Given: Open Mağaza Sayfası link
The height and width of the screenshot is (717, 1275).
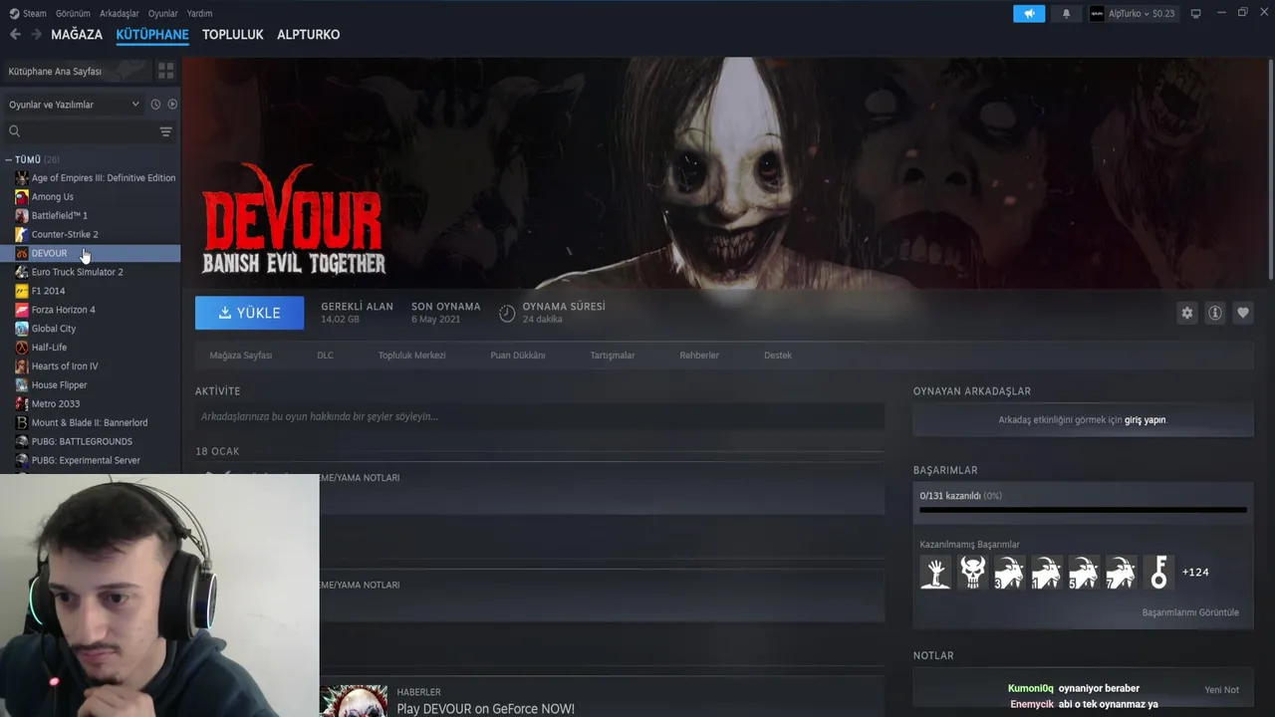Looking at the screenshot, I should point(241,356).
